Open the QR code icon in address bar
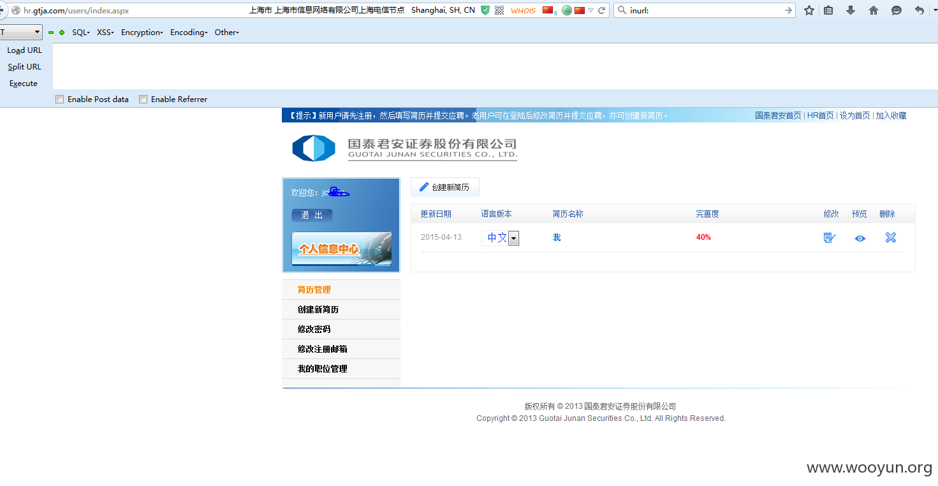Viewport: 938px width, 486px height. [x=499, y=10]
